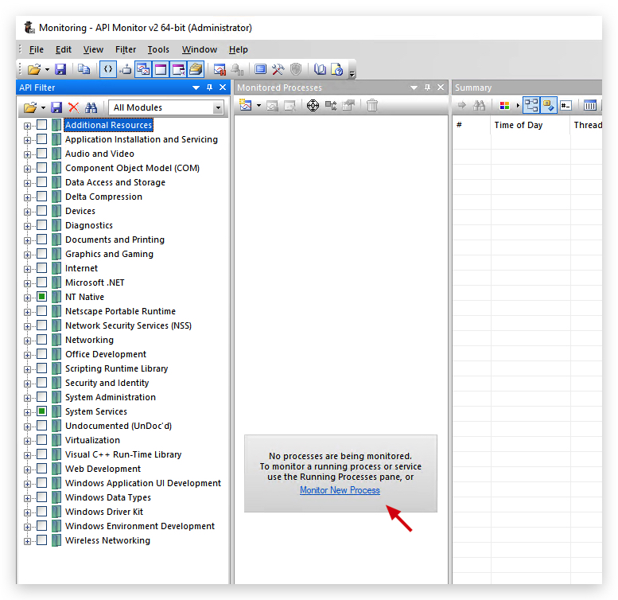Click the Monitor New Process link
The image size is (618, 600).
coord(340,490)
